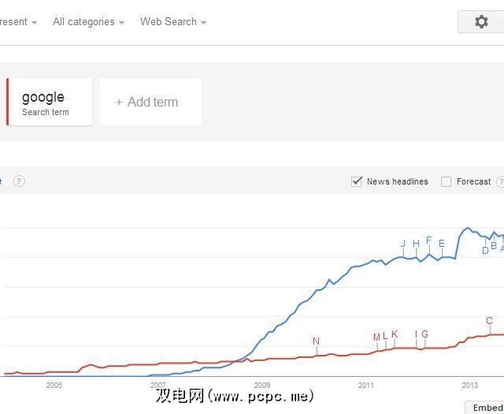Open headline marker F on blue line
504x414 pixels.
coord(428,241)
